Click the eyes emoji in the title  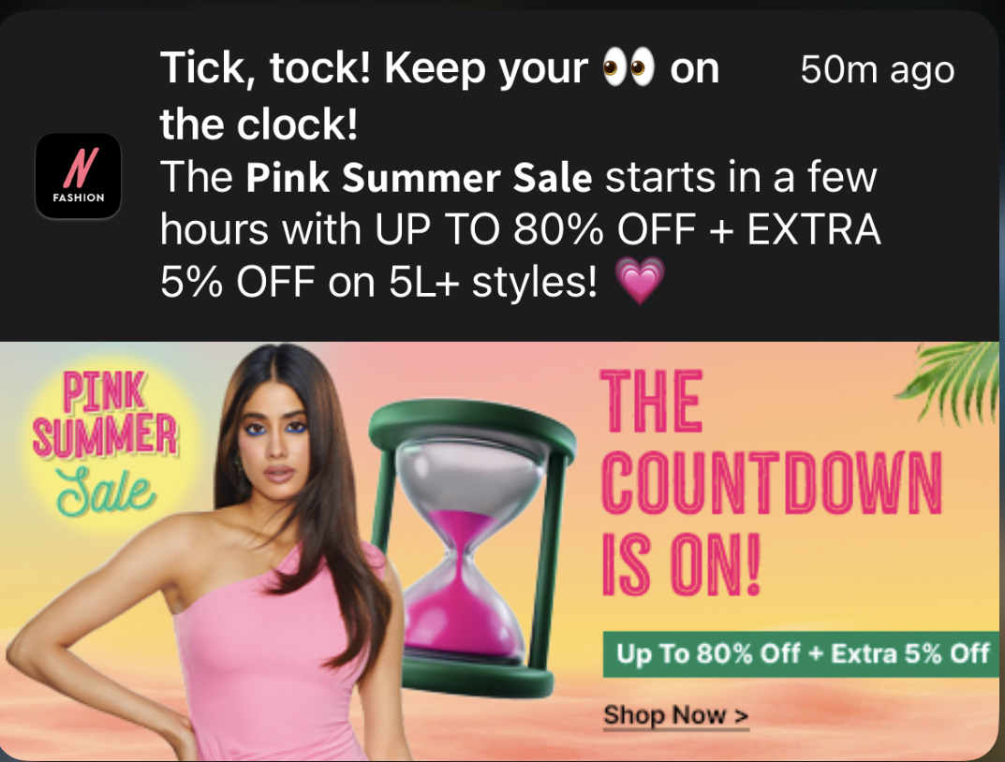click(x=628, y=66)
